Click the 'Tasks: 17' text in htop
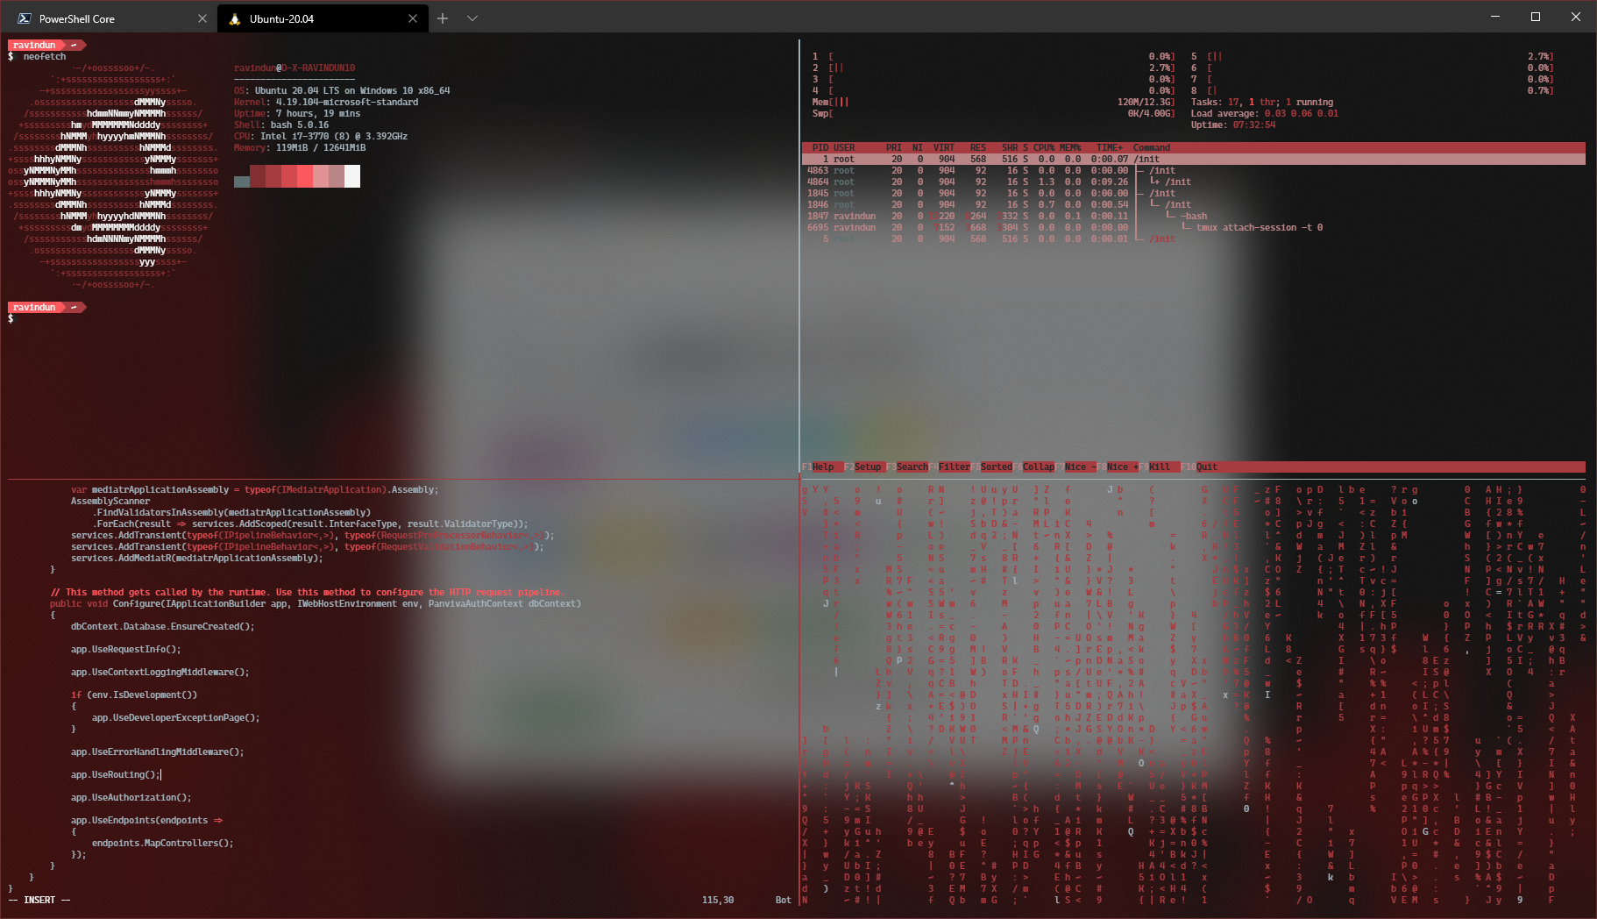This screenshot has height=919, width=1597. 1215,102
